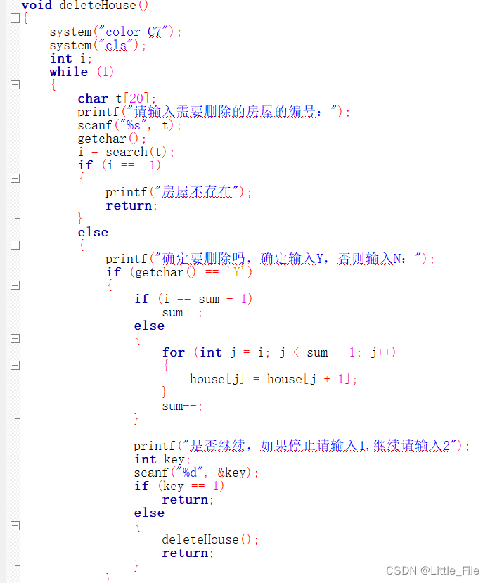Click the 'void deleteHouse()' function declaration

[x=85, y=5]
